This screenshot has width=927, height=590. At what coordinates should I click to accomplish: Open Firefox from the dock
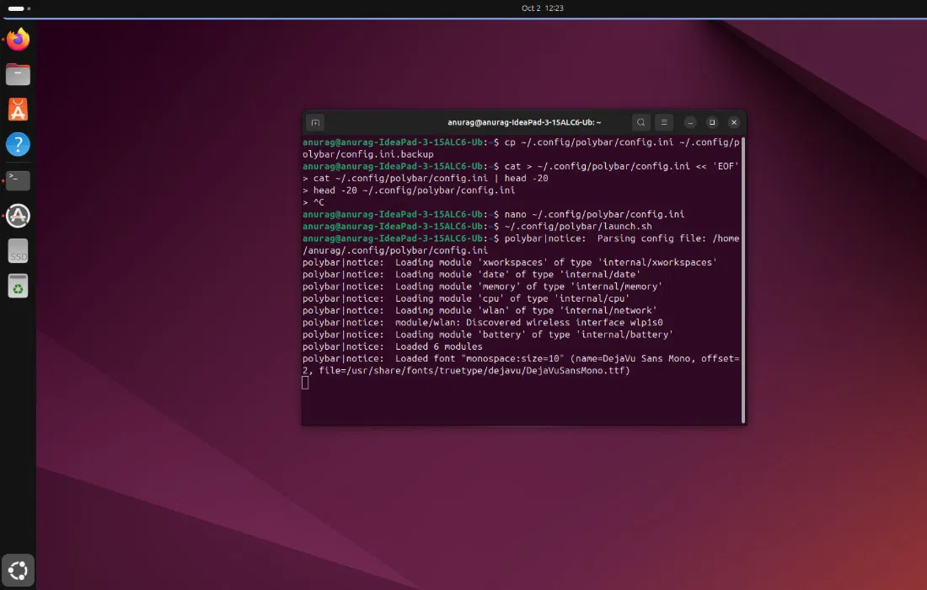(18, 39)
